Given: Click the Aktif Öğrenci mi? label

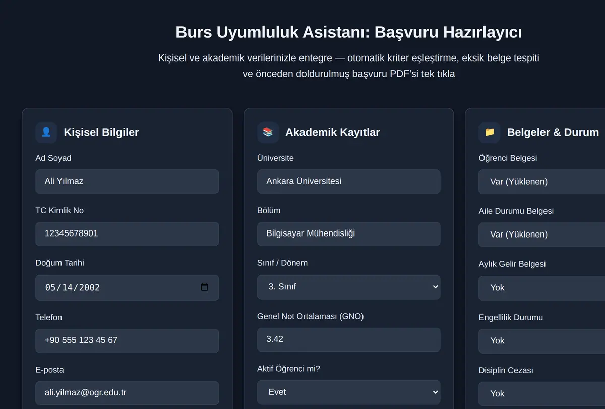Looking at the screenshot, I should click(x=289, y=369).
